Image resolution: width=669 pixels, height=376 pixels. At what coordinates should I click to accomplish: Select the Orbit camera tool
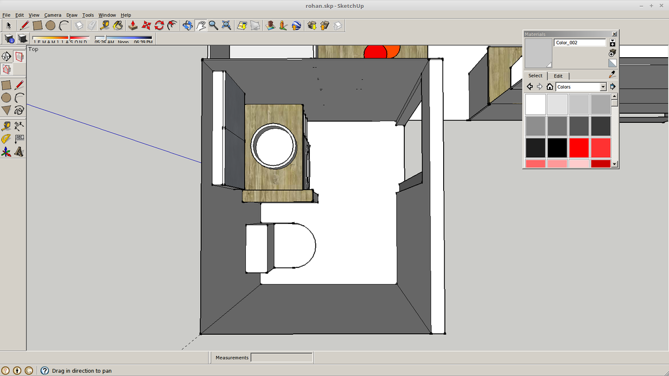pos(188,25)
